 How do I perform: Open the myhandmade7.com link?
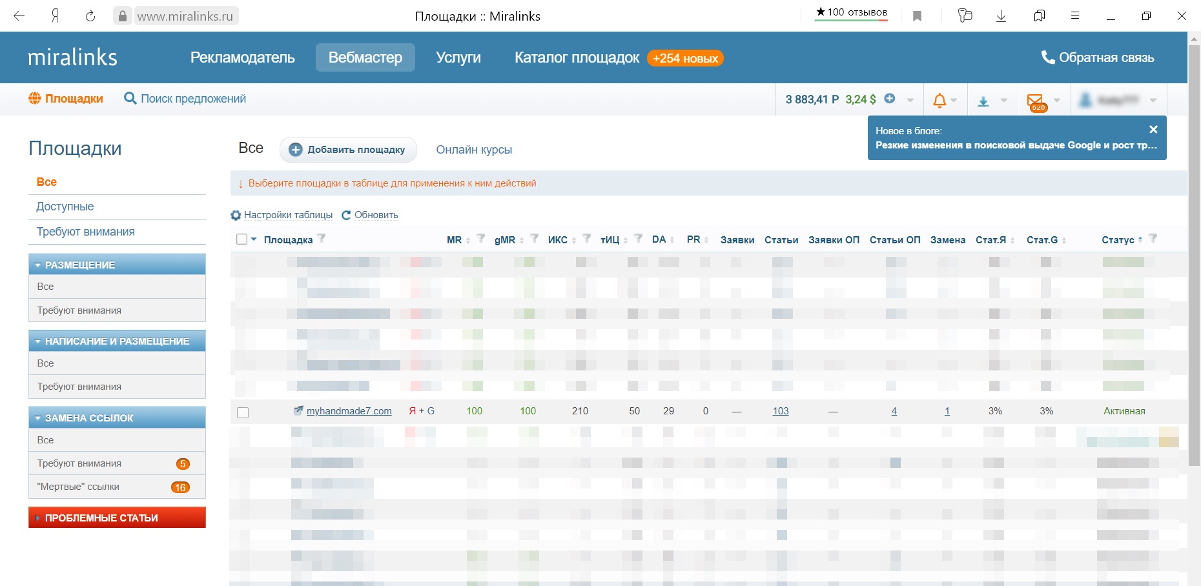349,411
